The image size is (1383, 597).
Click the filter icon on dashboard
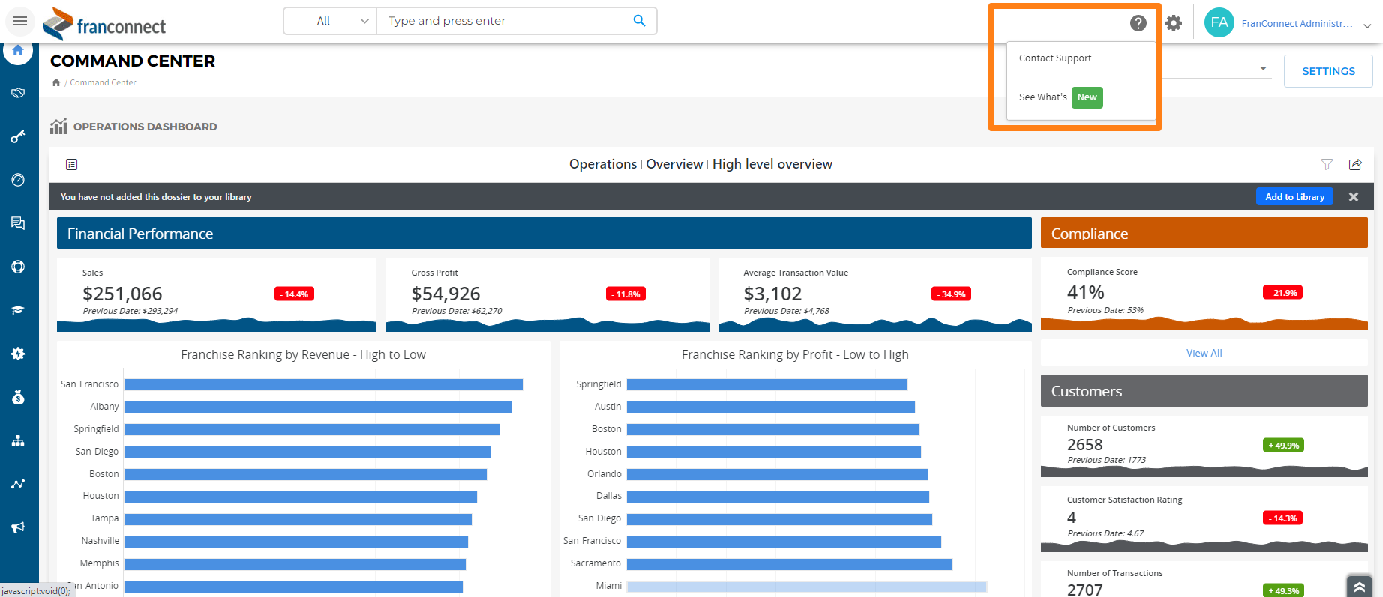1327,164
